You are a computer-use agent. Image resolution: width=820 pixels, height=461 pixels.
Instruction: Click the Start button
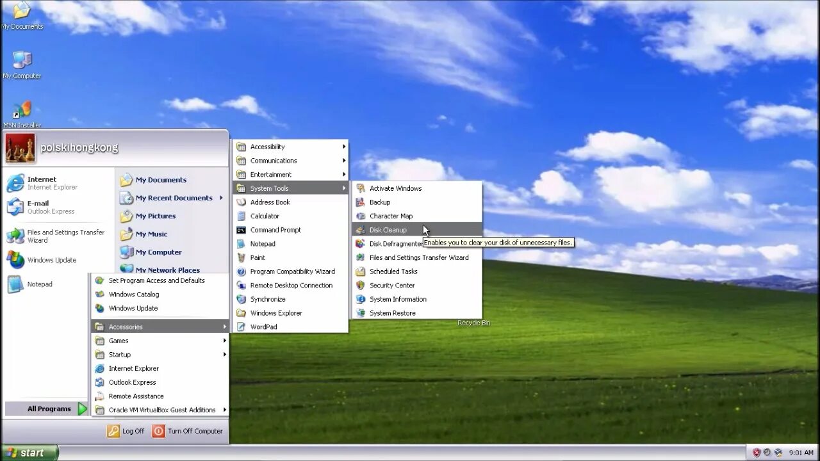(x=29, y=453)
